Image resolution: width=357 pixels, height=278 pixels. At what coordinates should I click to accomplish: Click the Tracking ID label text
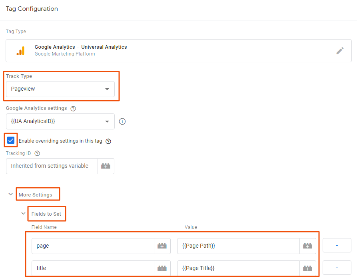[x=18, y=153]
